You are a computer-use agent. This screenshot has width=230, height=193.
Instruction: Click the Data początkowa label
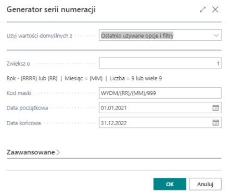click(x=27, y=108)
